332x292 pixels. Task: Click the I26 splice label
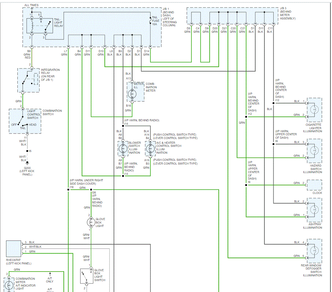point(94,193)
